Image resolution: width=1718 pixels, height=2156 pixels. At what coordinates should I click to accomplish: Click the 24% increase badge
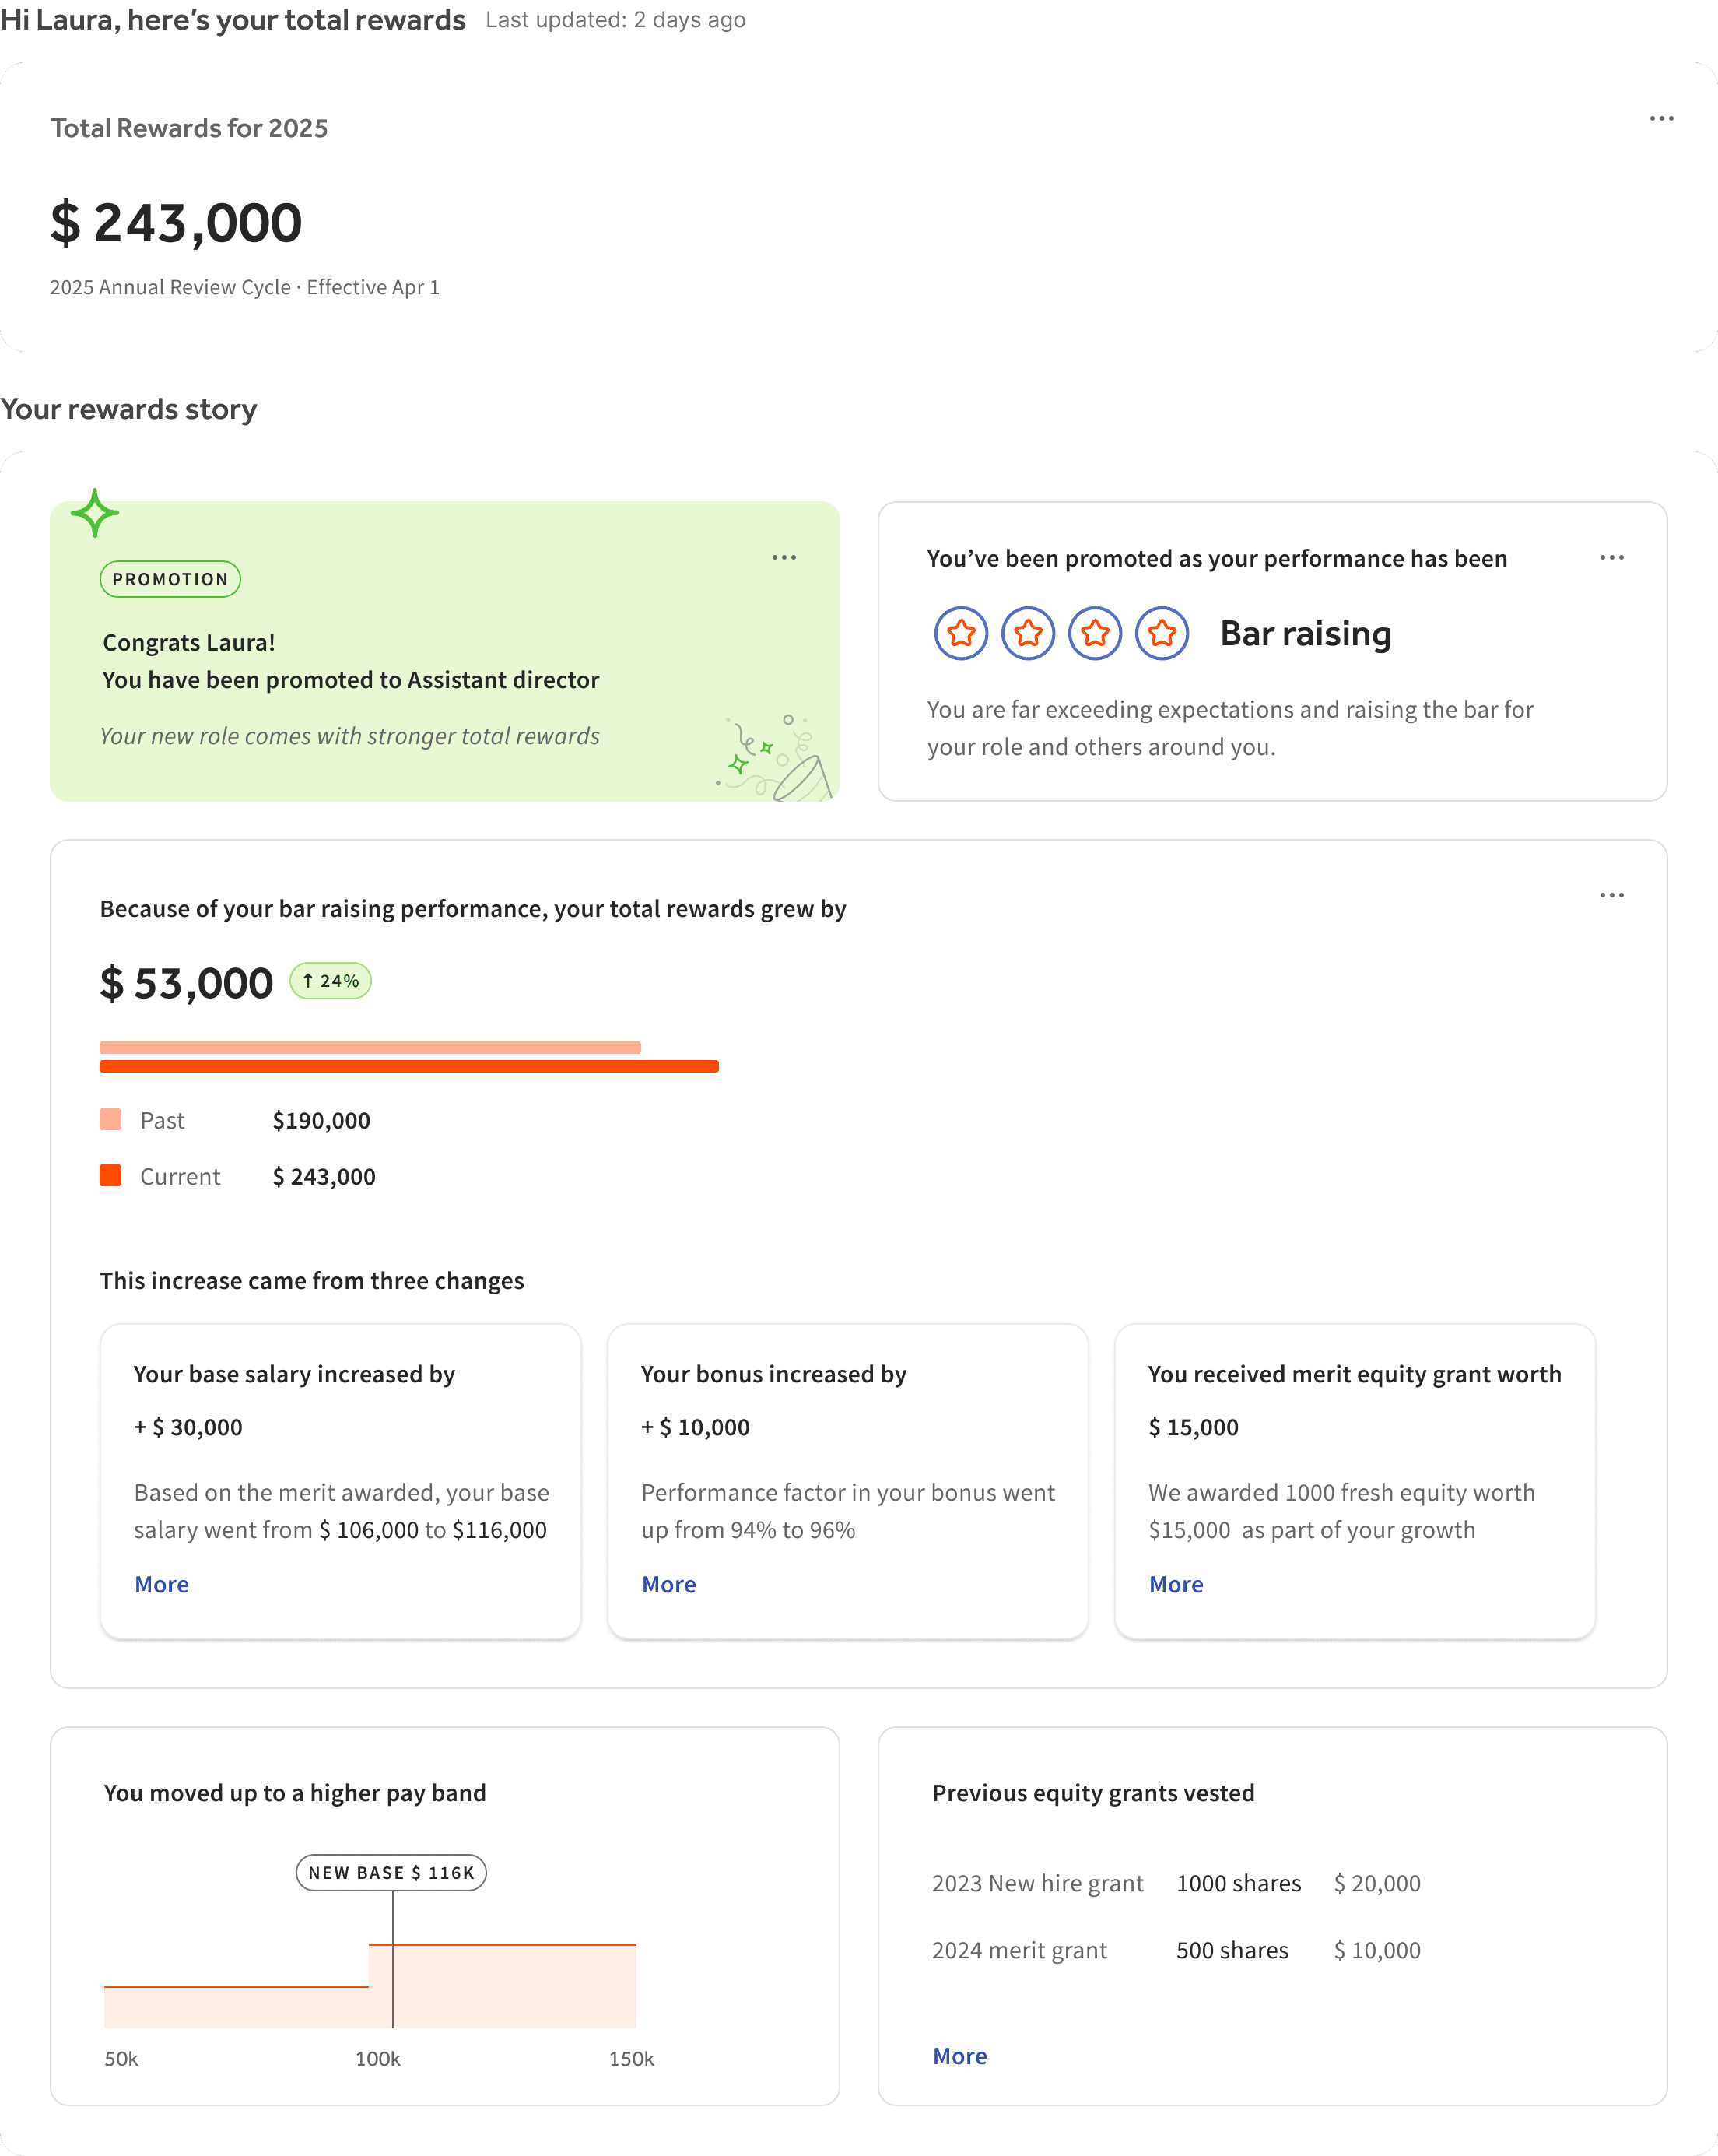pos(330,981)
